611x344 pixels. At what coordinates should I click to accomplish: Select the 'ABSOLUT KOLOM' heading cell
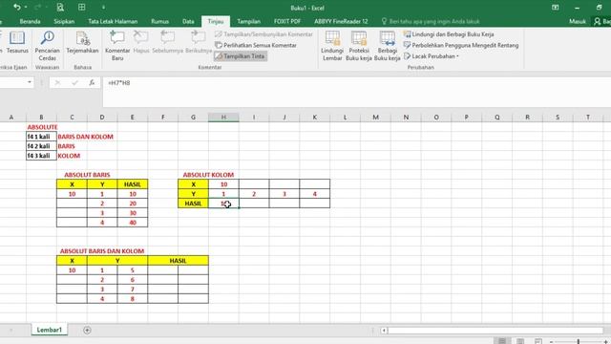click(x=208, y=175)
